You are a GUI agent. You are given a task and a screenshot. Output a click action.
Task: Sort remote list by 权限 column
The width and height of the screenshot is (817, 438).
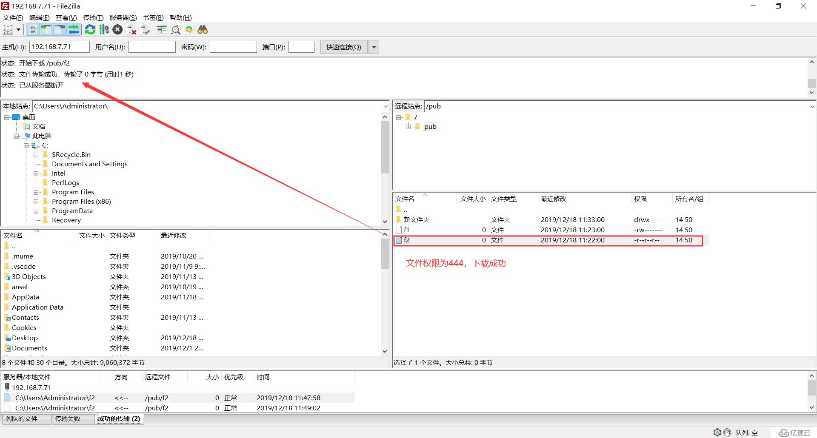(651, 199)
